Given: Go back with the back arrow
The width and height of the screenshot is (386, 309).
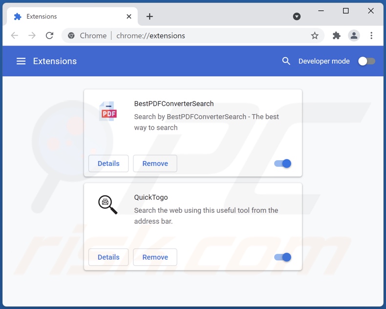Looking at the screenshot, I should (x=15, y=36).
